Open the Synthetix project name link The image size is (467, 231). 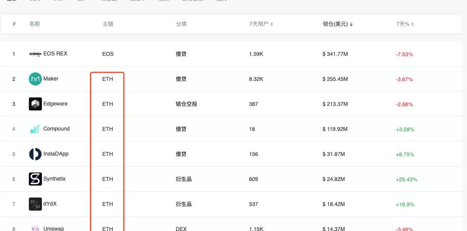pyautogui.click(x=54, y=179)
